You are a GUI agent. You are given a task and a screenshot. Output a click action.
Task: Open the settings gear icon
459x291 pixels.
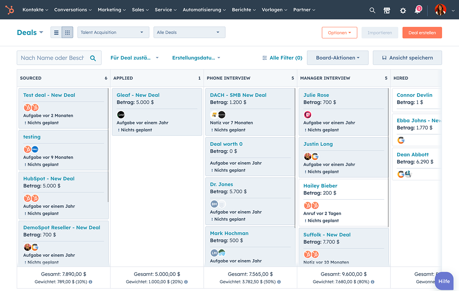click(403, 10)
